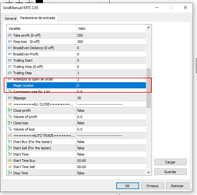The width and height of the screenshot is (197, 195).
Task: Click the integer icon beside Trailing Step
Action: point(10,73)
